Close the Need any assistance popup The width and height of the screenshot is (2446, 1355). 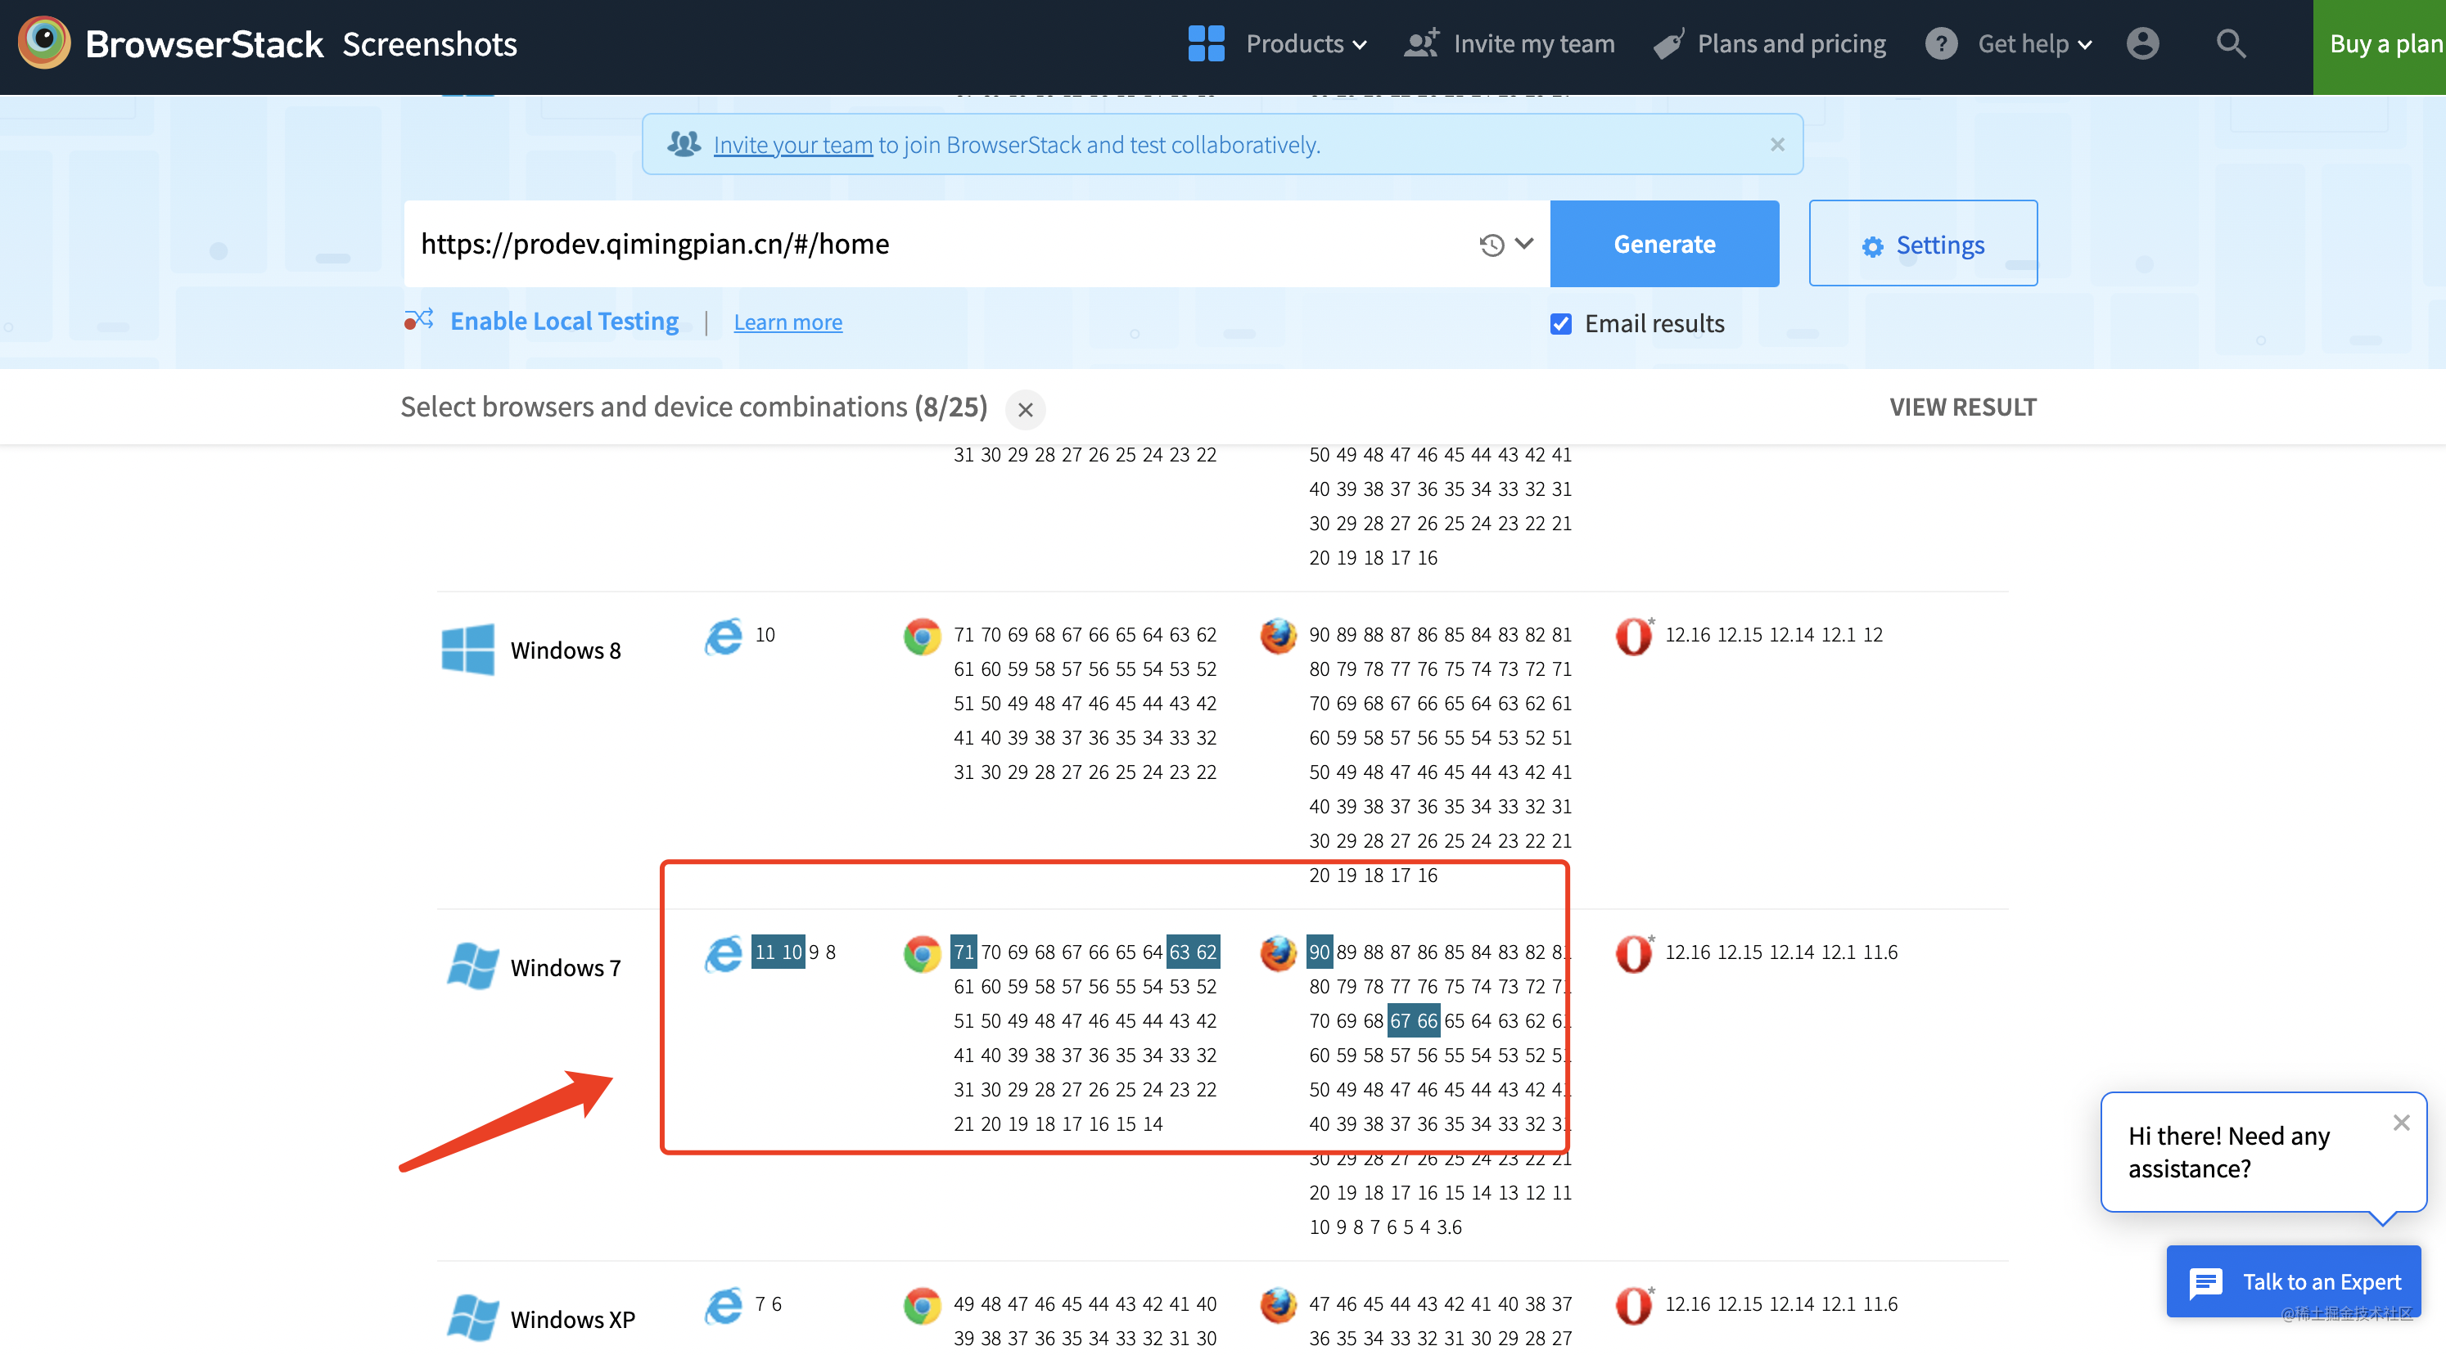coord(2401,1123)
